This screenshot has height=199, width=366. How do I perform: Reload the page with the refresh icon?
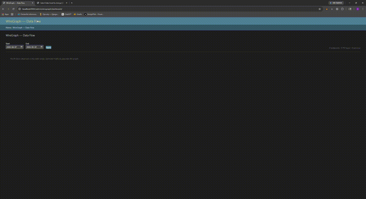coord(13,9)
